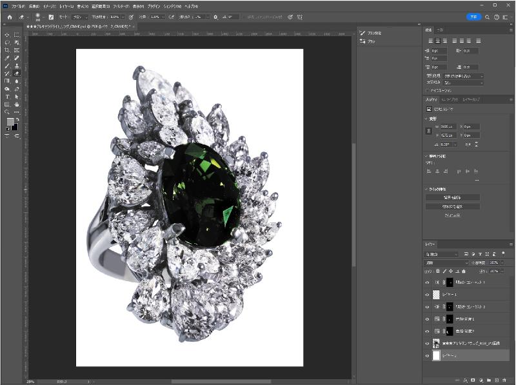Toggle visibility of the bottom white layer
This screenshot has height=385, width=516.
[x=427, y=355]
